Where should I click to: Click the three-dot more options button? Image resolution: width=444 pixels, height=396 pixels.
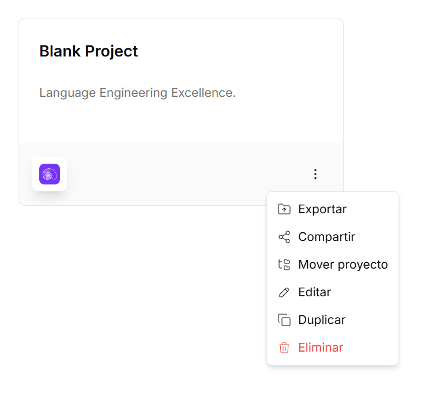[x=315, y=174]
